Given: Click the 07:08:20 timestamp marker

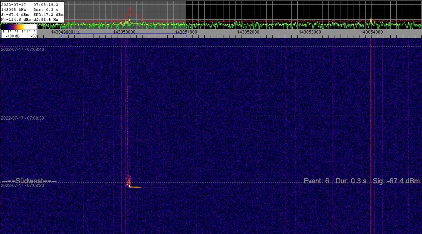Looking at the screenshot, I should click(x=22, y=185).
